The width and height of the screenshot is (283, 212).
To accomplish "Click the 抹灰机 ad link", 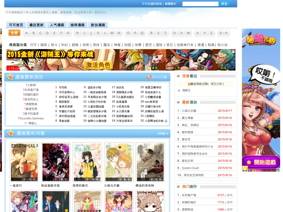I will tap(120, 88).
